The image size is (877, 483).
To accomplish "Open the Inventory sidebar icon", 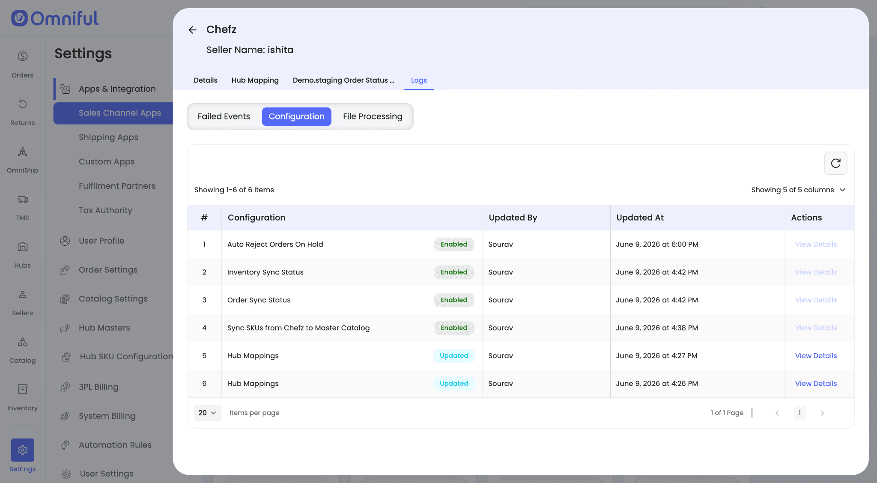I will click(x=22, y=389).
